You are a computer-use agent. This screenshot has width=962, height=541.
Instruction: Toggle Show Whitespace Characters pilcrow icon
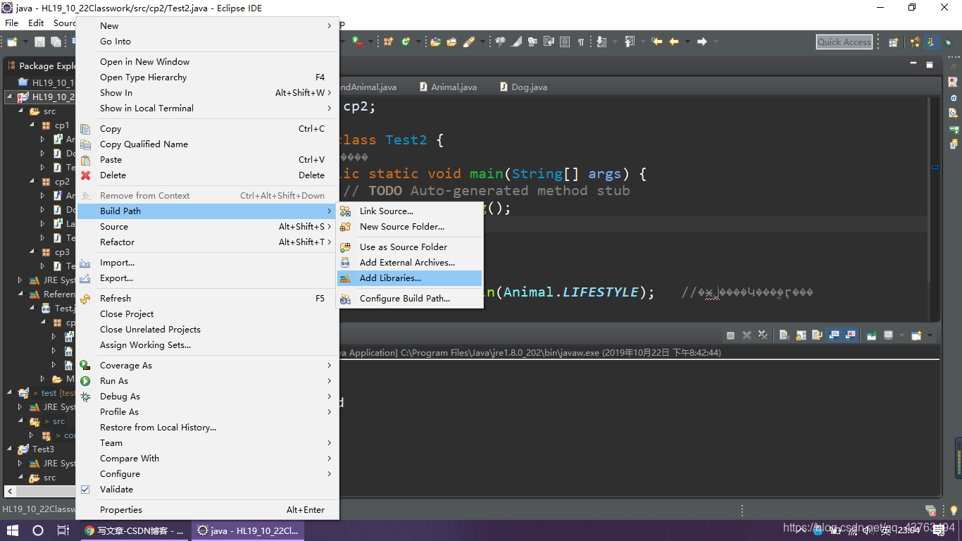pos(581,42)
